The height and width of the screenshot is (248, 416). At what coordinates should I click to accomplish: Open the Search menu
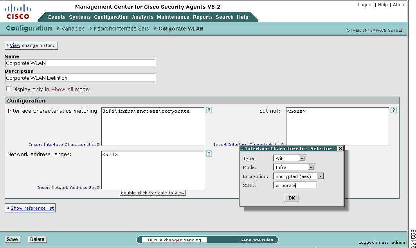point(225,17)
